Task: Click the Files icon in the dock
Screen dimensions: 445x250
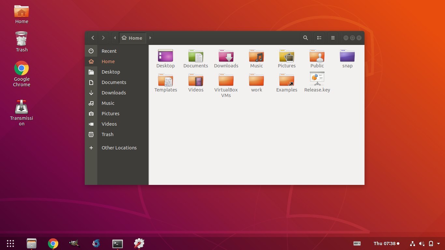Action: (x=32, y=243)
